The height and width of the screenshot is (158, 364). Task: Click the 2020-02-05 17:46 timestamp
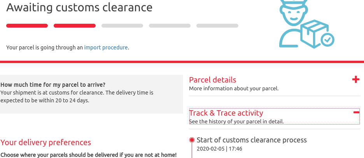point(219,149)
